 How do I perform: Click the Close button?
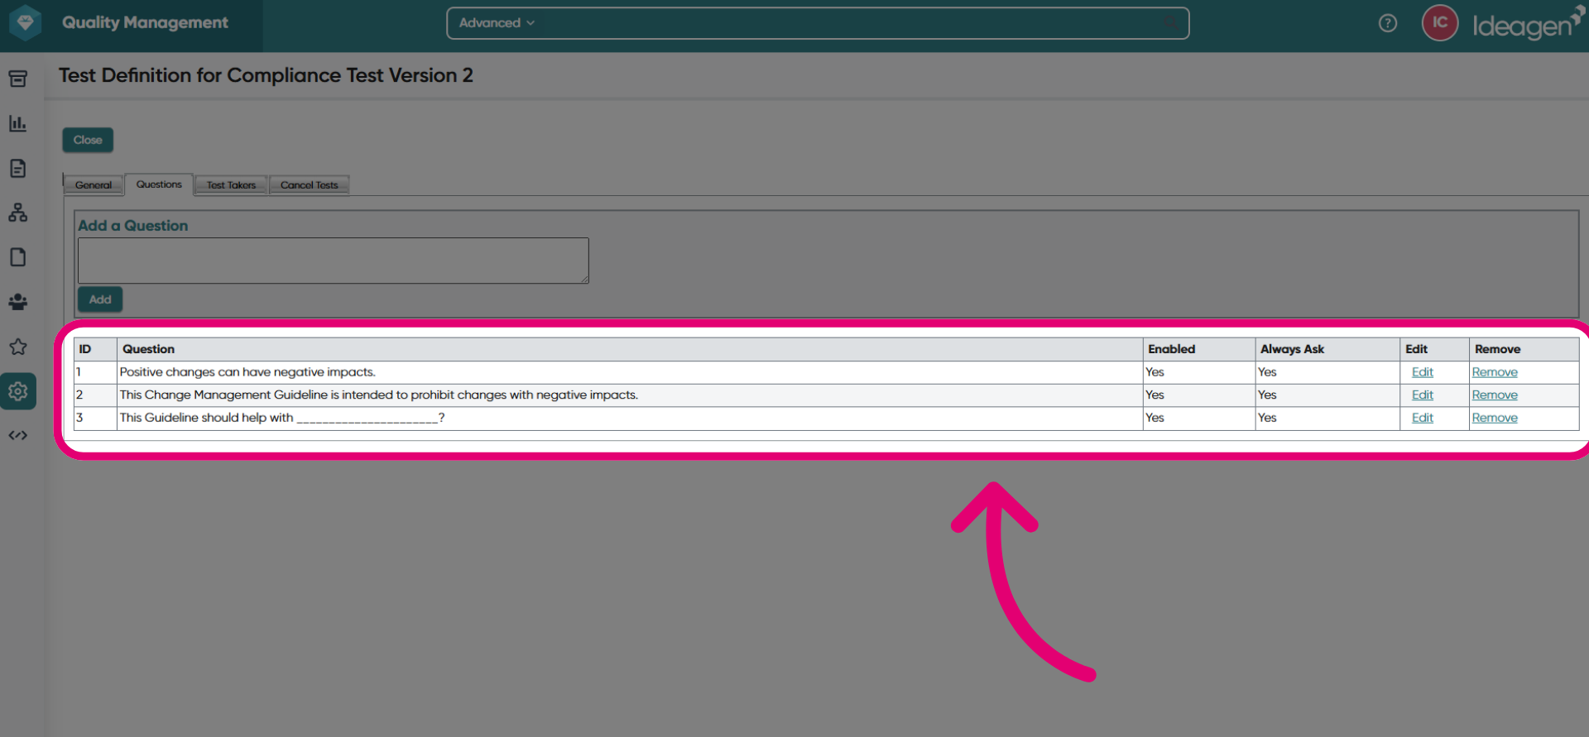pos(88,140)
